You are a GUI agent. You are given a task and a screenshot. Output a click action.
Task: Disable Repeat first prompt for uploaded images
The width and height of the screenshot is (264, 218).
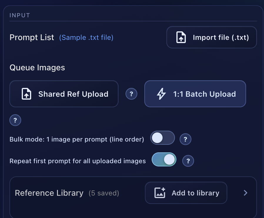coord(164,160)
